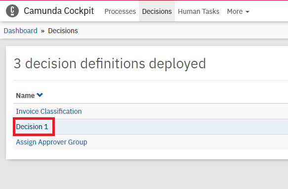Sort by the Name column header
The width and height of the screenshot is (288, 189).
pyautogui.click(x=25, y=95)
